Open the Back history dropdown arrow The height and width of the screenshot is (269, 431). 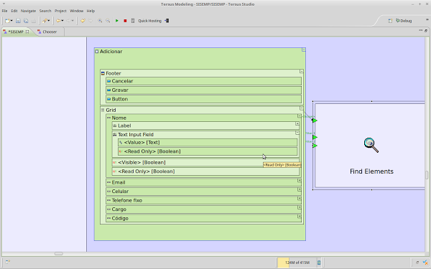tap(62, 21)
